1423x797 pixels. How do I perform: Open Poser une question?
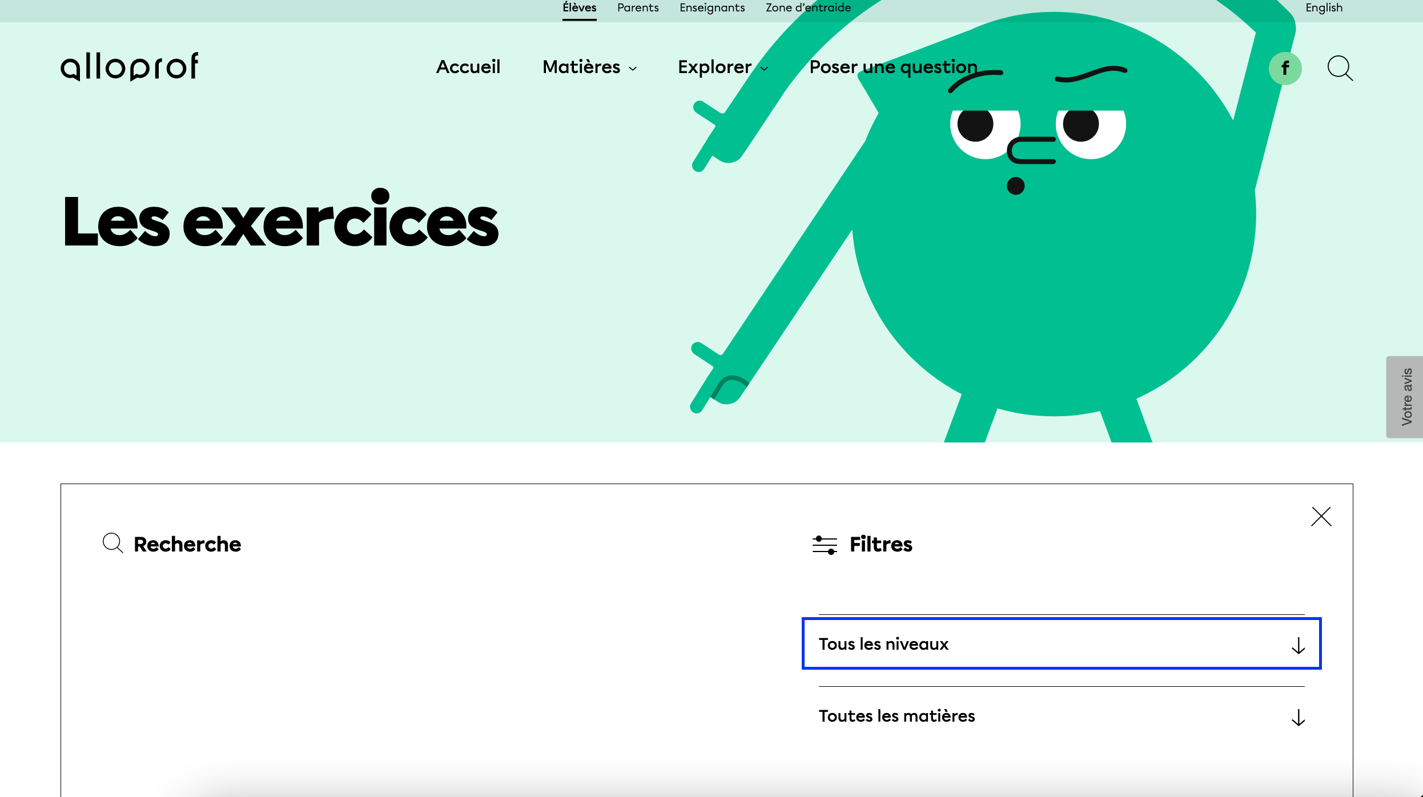click(893, 67)
